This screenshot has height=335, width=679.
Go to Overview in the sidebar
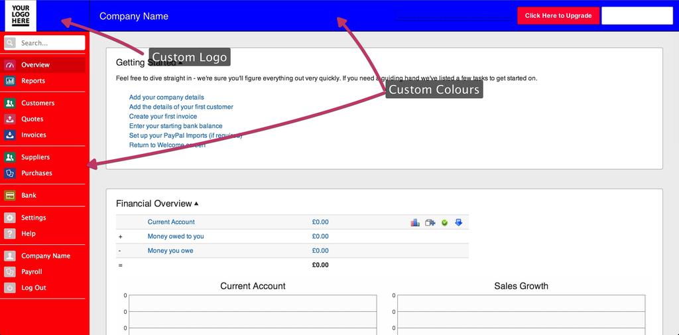(x=35, y=65)
